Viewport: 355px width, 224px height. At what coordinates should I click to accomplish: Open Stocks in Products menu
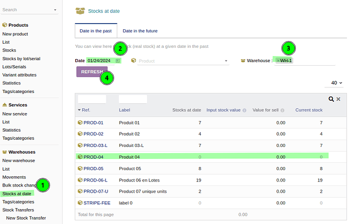tap(9, 50)
